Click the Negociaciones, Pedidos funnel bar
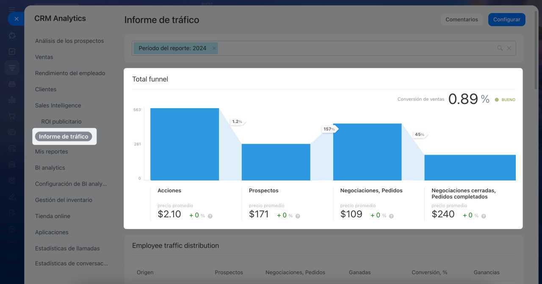 coord(367,152)
